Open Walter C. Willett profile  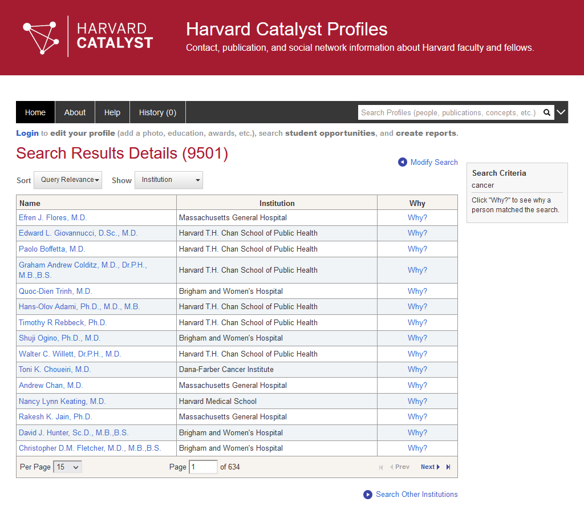tap(70, 354)
